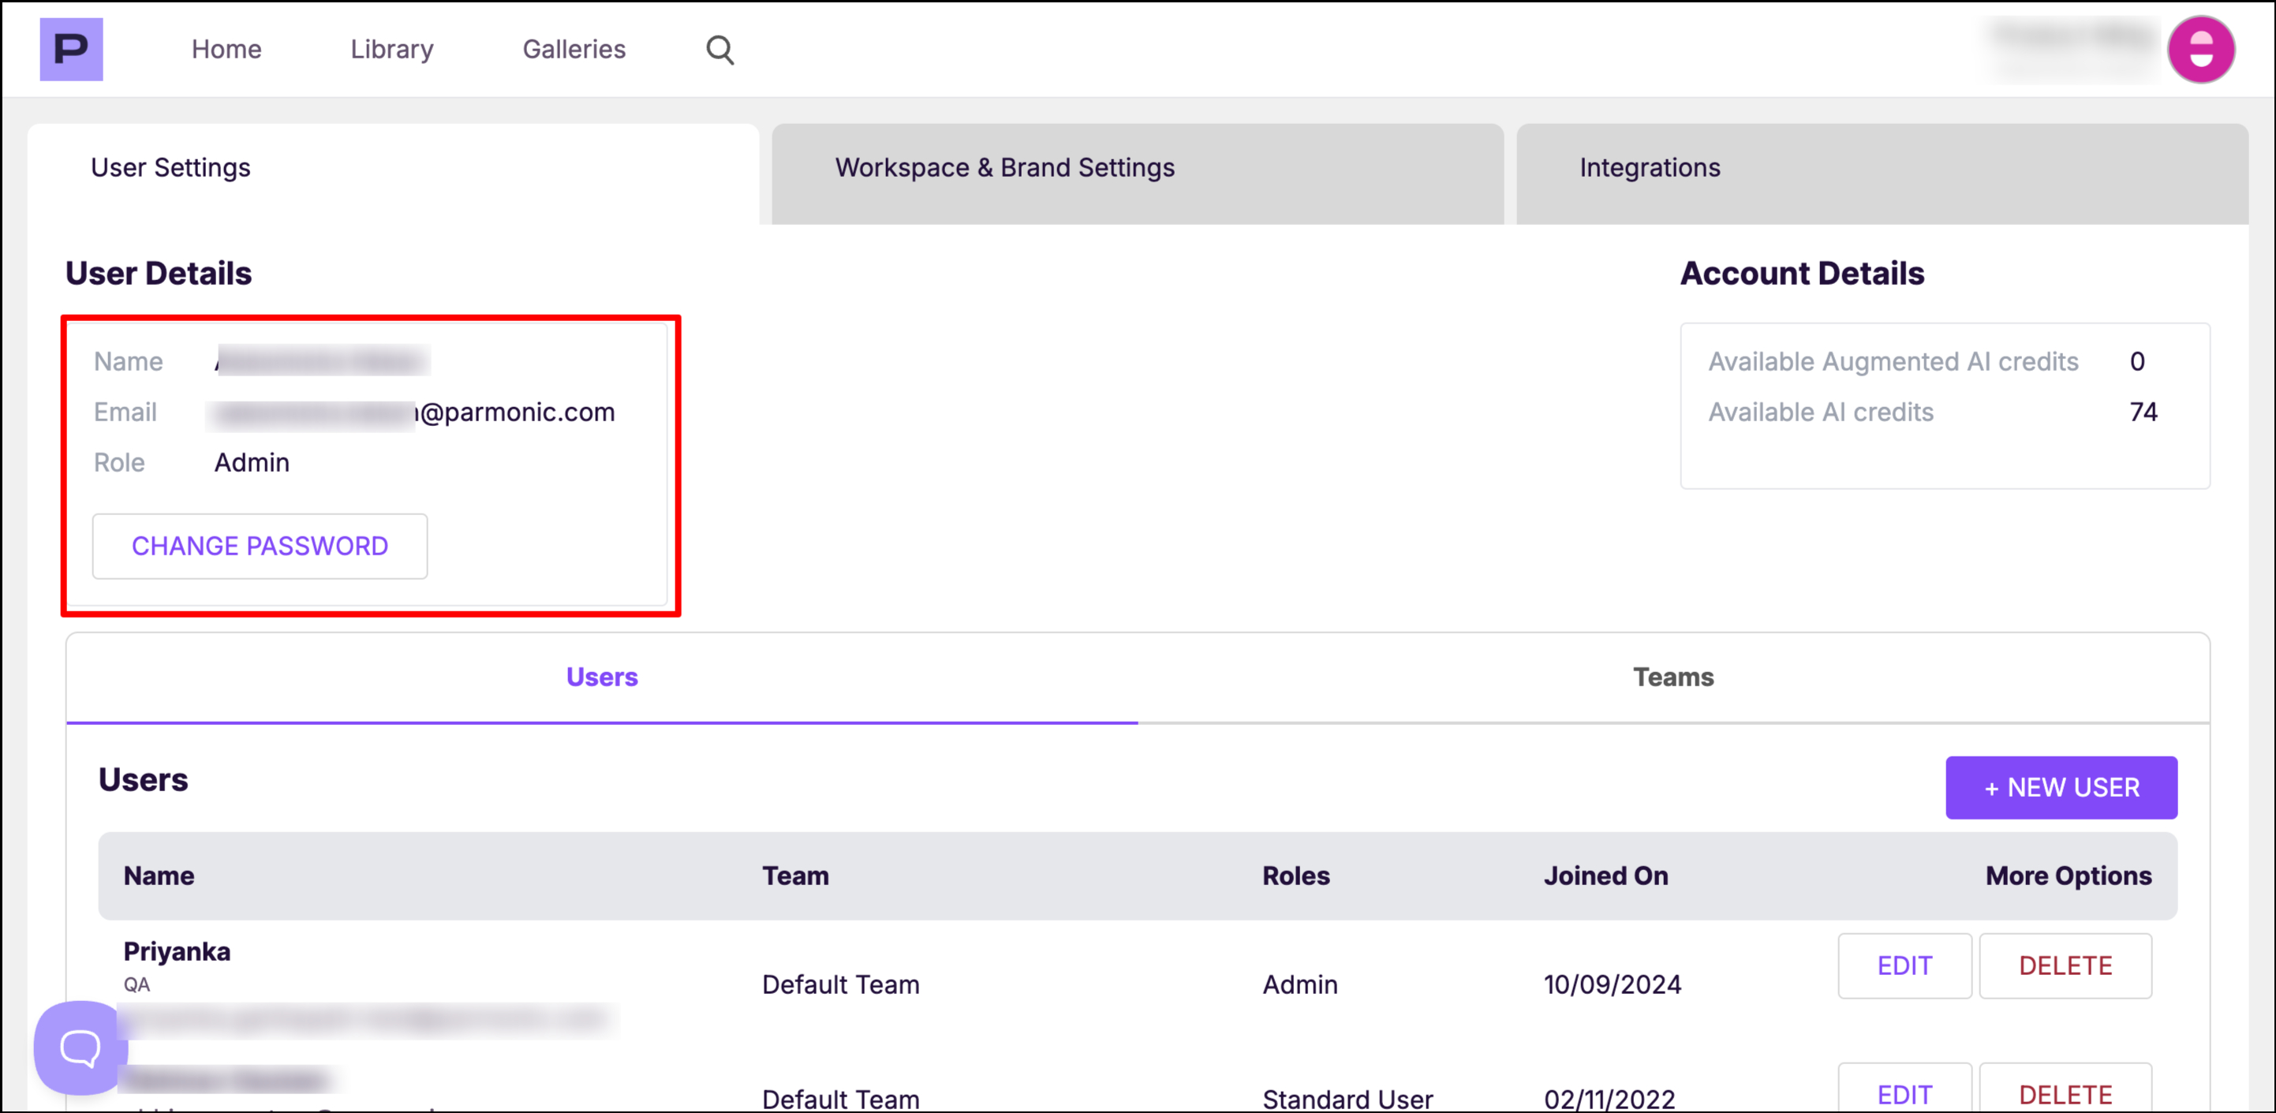
Task: Click the Joined On column header
Action: [1605, 876]
